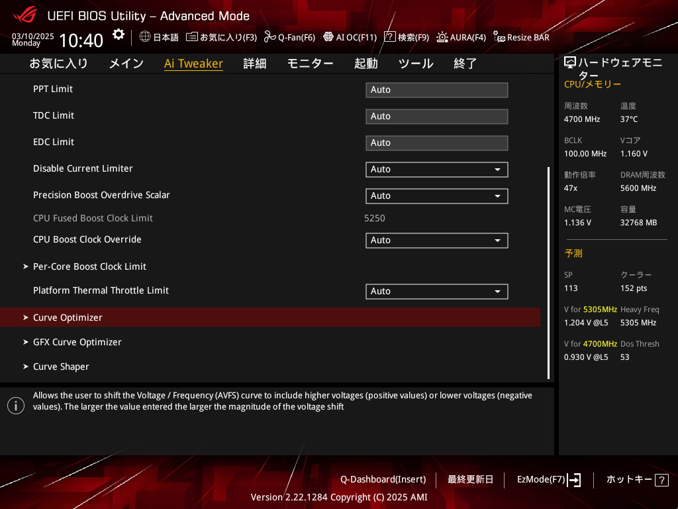Click the Platform Thermal Throttle Limit label
Viewport: 678px width, 509px height.
coord(101,290)
